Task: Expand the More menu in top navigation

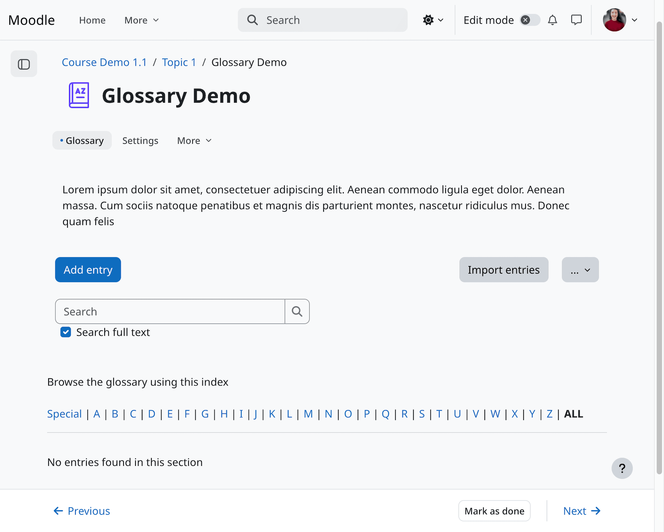Action: (142, 20)
